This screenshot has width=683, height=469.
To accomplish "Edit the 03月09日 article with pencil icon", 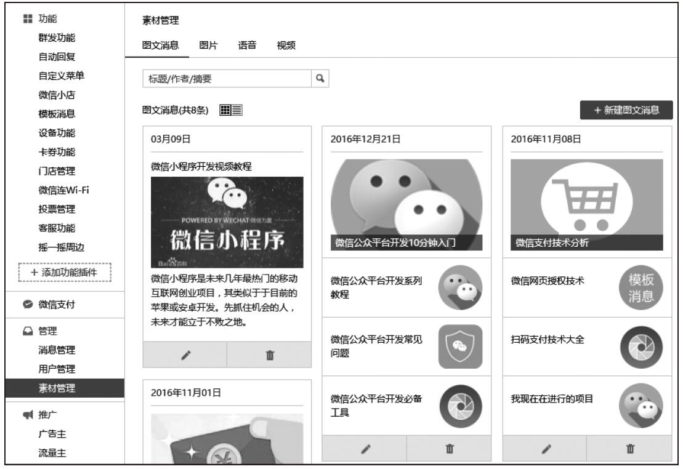I will click(184, 356).
